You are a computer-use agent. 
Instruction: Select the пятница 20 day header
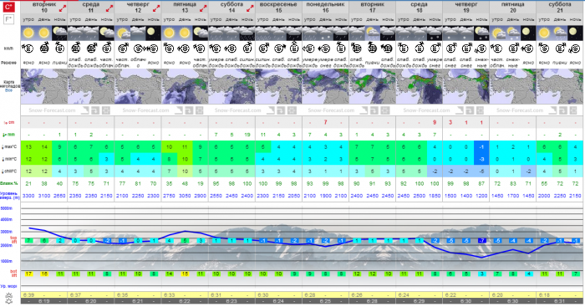click(x=512, y=8)
